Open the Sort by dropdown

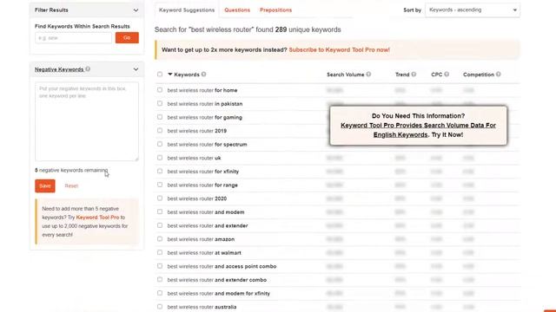click(x=473, y=10)
